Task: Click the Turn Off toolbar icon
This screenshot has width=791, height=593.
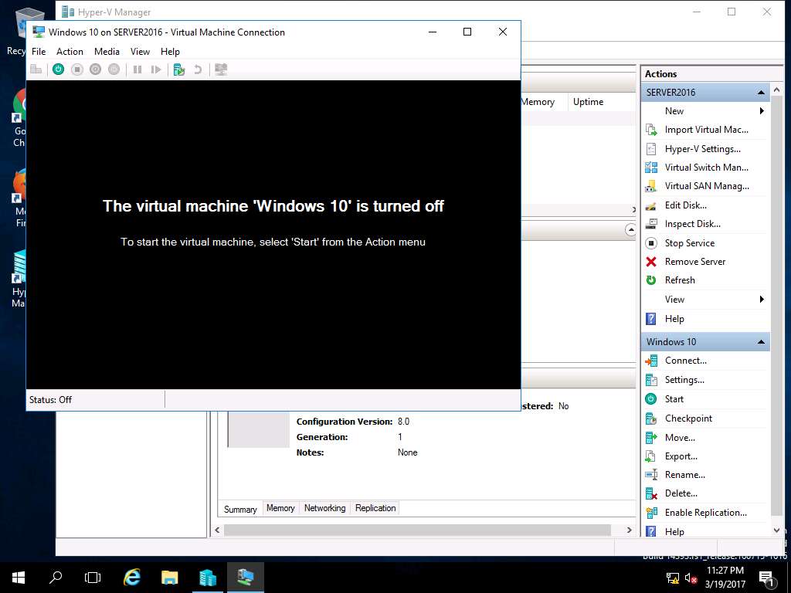Action: coord(76,69)
